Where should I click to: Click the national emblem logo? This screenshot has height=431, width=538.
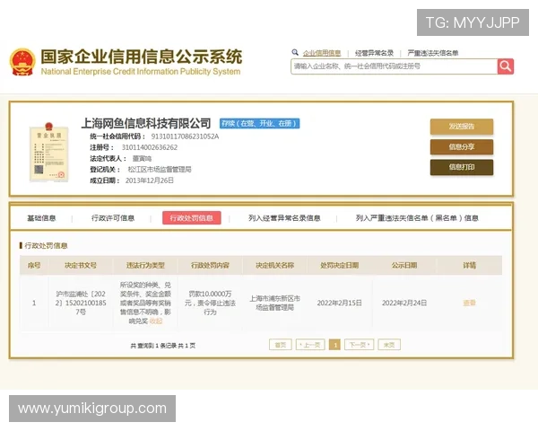(x=22, y=62)
